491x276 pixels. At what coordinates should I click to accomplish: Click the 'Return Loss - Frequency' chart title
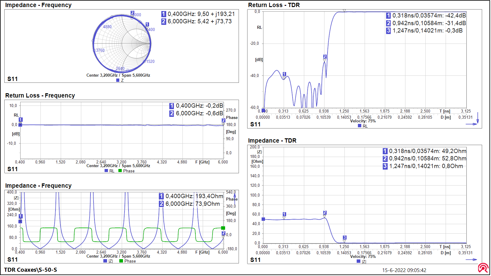tap(40, 95)
